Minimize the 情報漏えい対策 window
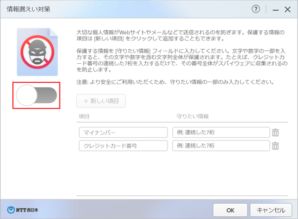This screenshot has height=219, width=298. click(276, 10)
